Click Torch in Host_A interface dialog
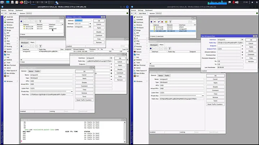Screen dimensions: 259x145 (x=84, y=97)
